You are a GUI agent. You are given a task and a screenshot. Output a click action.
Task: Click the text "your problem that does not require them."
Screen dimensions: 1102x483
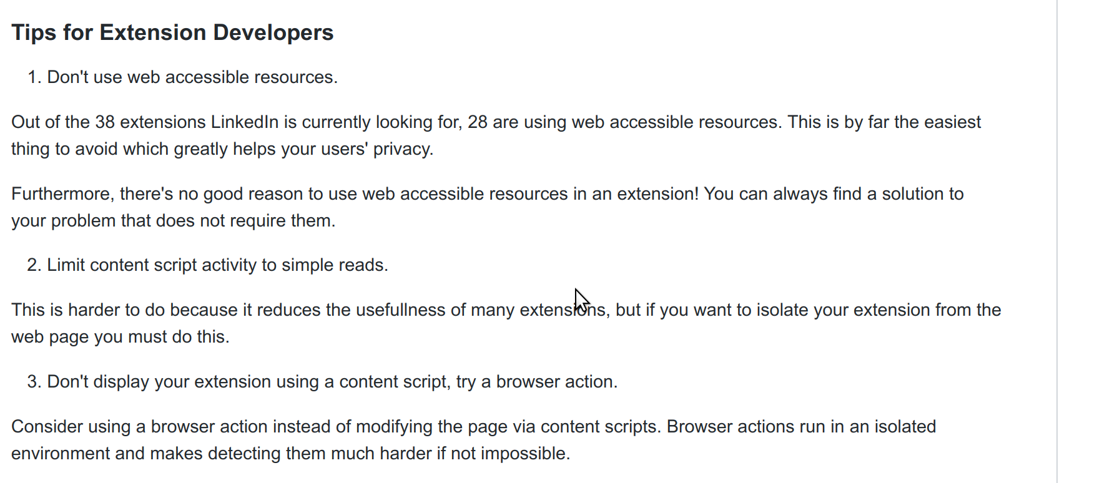pos(174,221)
